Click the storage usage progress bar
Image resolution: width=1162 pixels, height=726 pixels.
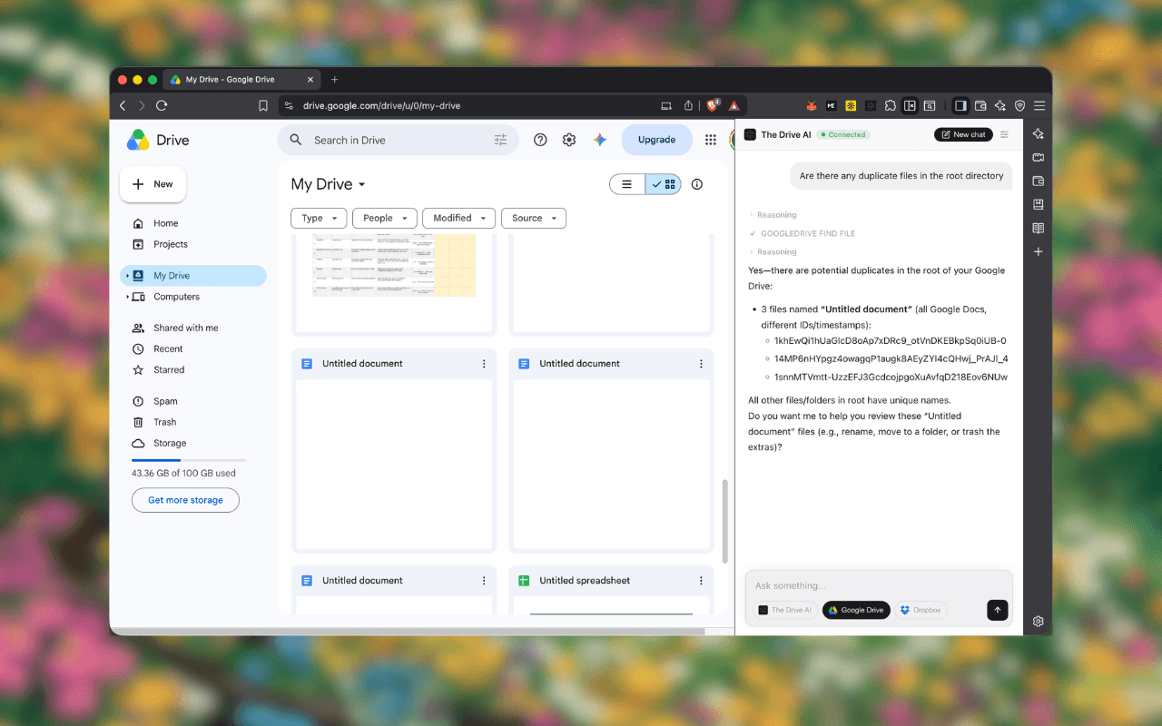click(188, 460)
